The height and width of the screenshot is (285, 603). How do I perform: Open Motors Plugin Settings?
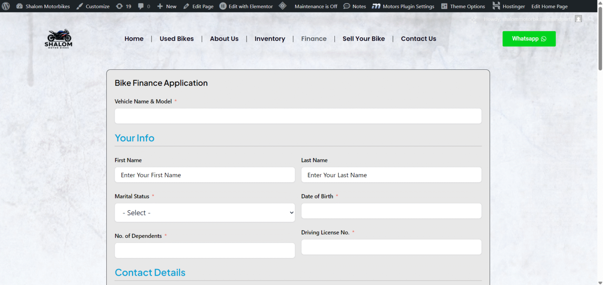[x=403, y=6]
